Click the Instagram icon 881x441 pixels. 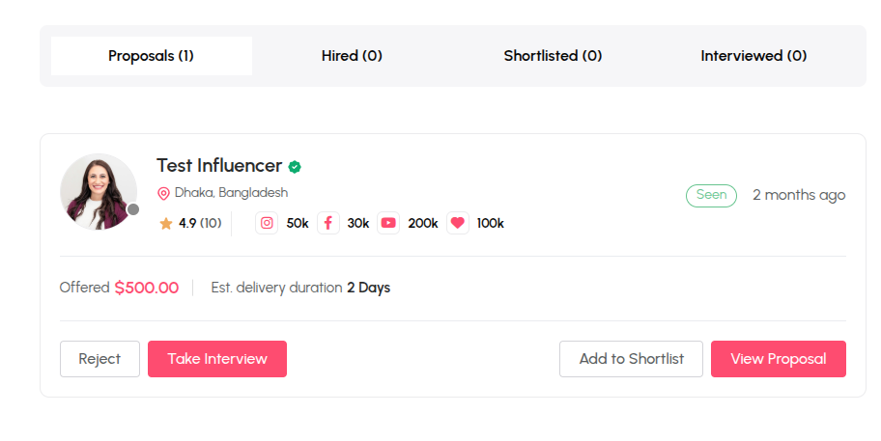267,223
